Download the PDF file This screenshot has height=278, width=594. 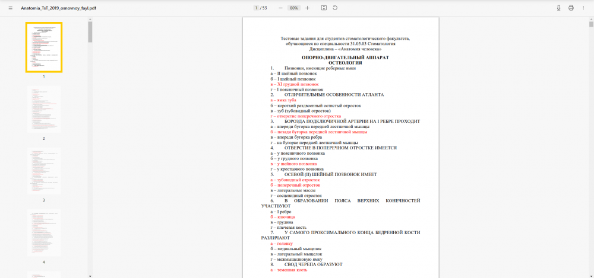coord(558,8)
